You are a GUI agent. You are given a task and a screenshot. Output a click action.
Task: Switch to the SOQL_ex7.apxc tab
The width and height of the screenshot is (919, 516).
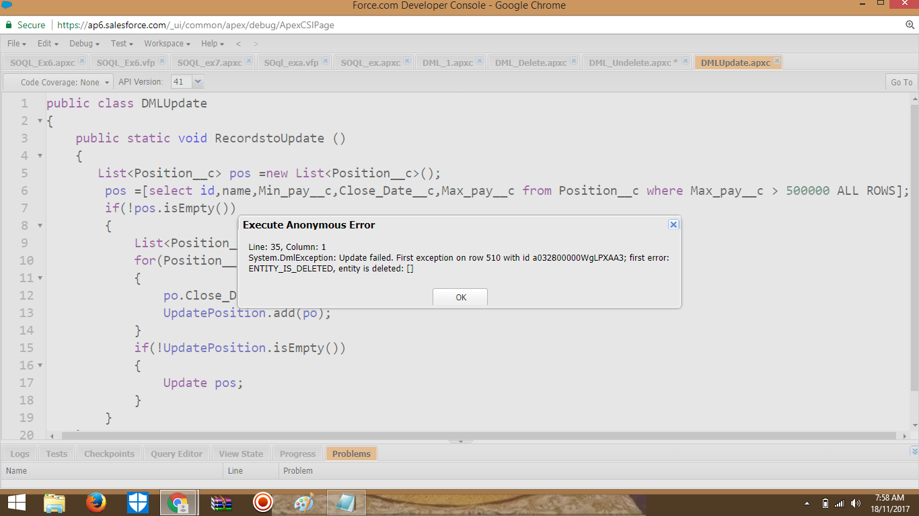pyautogui.click(x=209, y=62)
